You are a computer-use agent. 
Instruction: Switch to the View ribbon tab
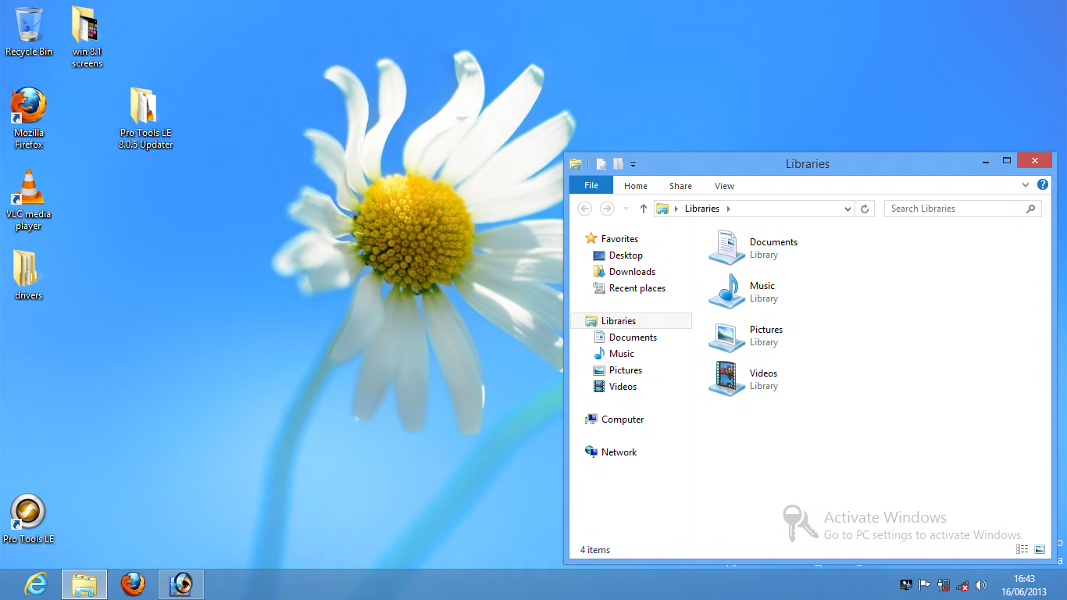point(724,186)
